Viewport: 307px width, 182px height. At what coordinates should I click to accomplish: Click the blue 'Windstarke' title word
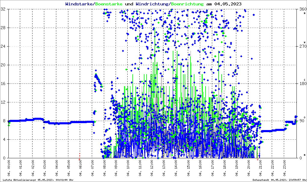[79, 4]
